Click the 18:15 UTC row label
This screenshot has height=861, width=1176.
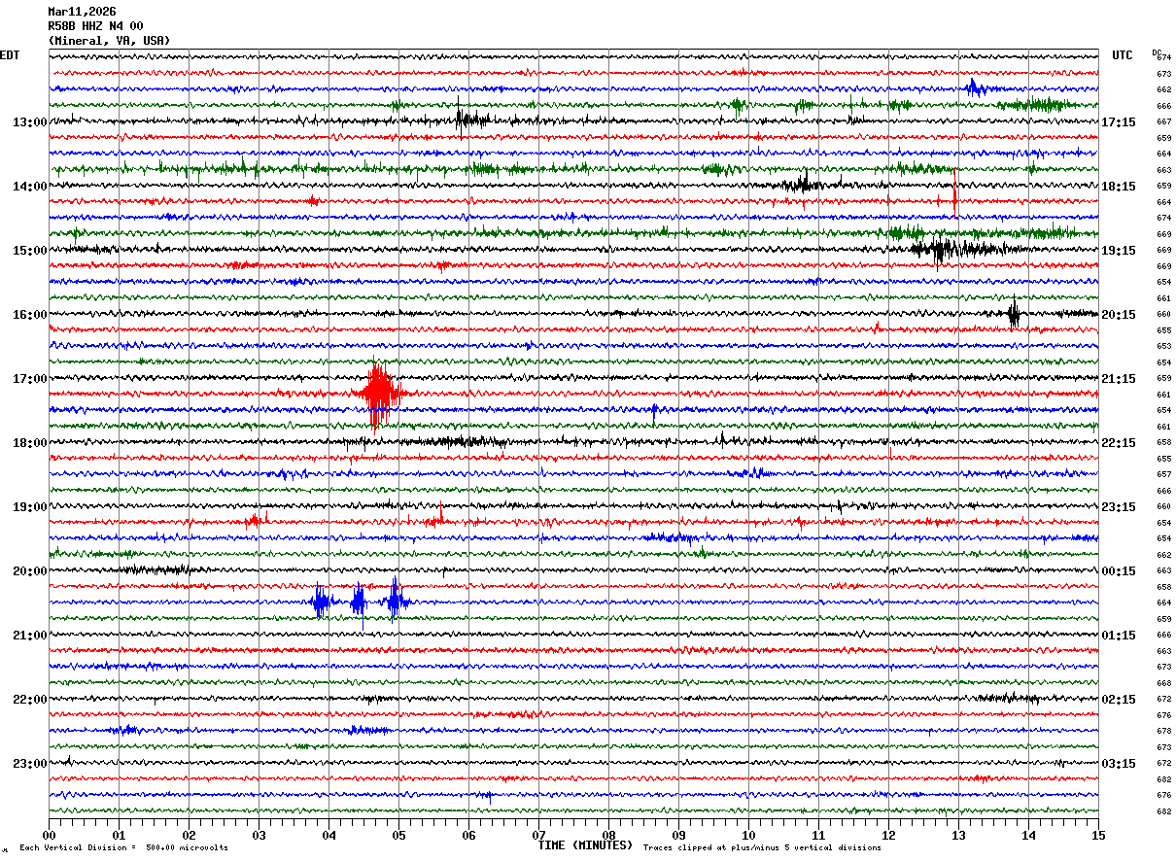[x=1119, y=187]
